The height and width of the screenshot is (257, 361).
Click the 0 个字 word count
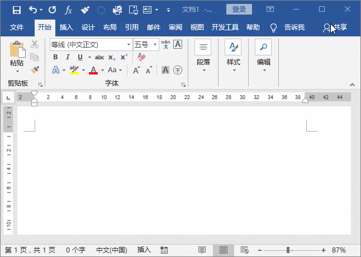click(x=75, y=250)
